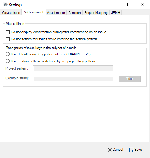The width and height of the screenshot is (150, 158).
Task: Switch to the JEMH tab
Action: pos(116,13)
